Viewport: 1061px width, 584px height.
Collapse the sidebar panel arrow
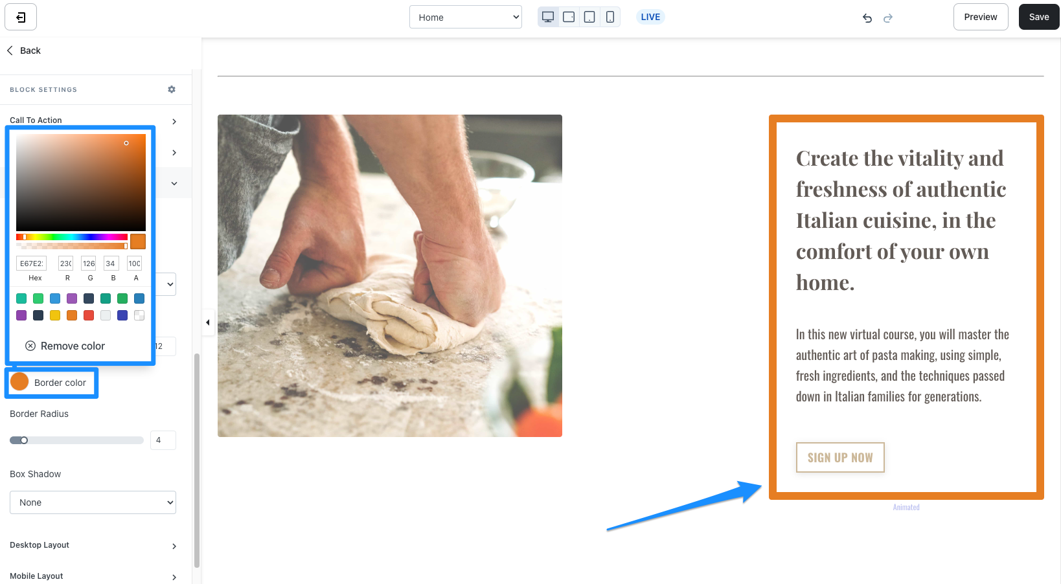[208, 322]
